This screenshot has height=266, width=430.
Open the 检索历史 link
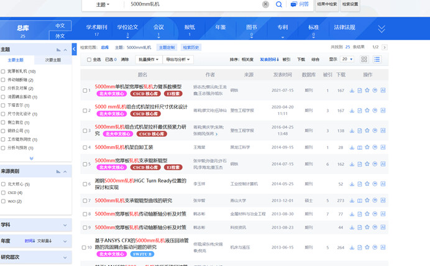(x=191, y=47)
